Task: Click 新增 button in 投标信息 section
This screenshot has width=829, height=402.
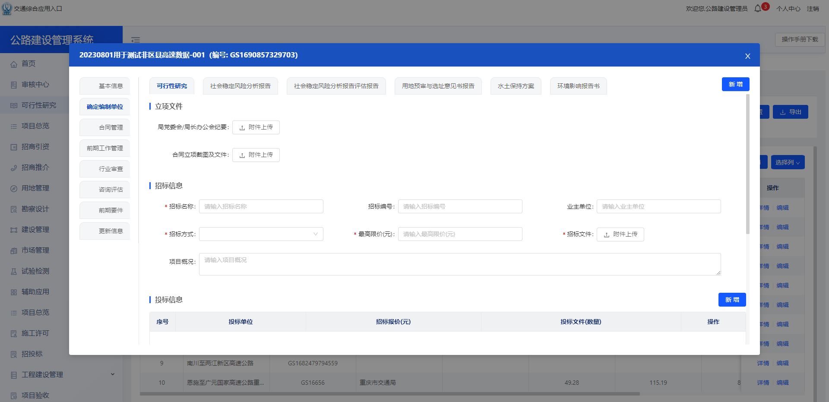Action: [732, 300]
